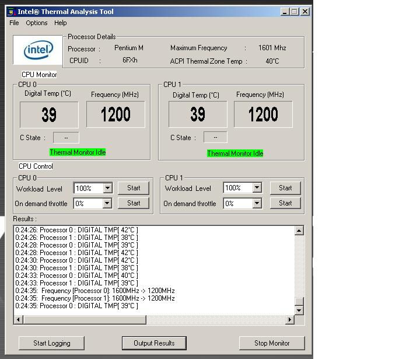Select log line 0:24:33 Processor 0
Image resolution: width=420 pixels, height=359 pixels.
[x=76, y=276]
